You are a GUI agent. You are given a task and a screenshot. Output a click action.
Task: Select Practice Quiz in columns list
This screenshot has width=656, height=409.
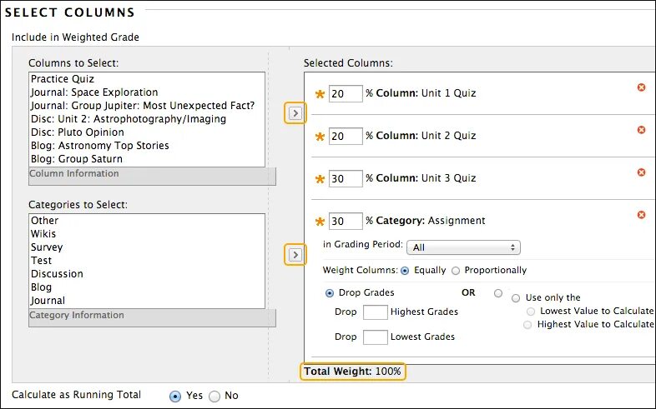click(58, 79)
